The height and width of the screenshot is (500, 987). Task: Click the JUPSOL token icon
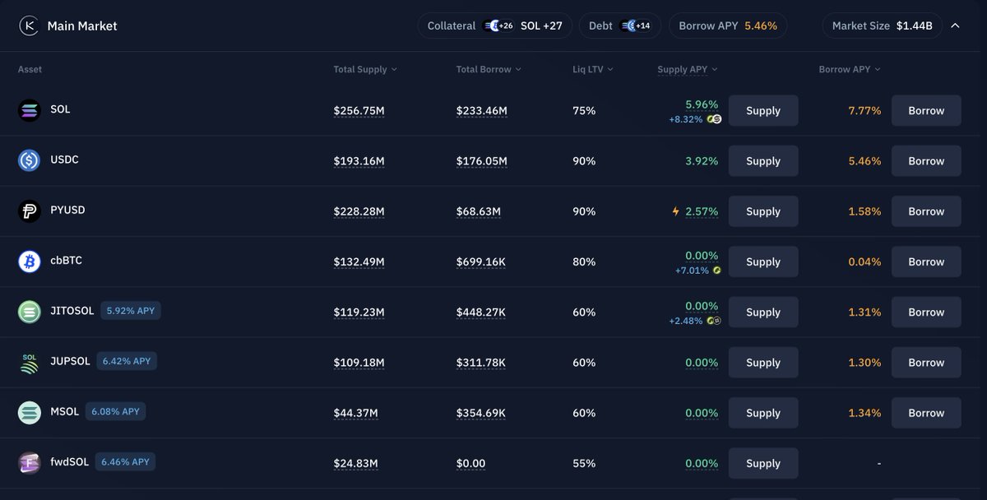30,362
